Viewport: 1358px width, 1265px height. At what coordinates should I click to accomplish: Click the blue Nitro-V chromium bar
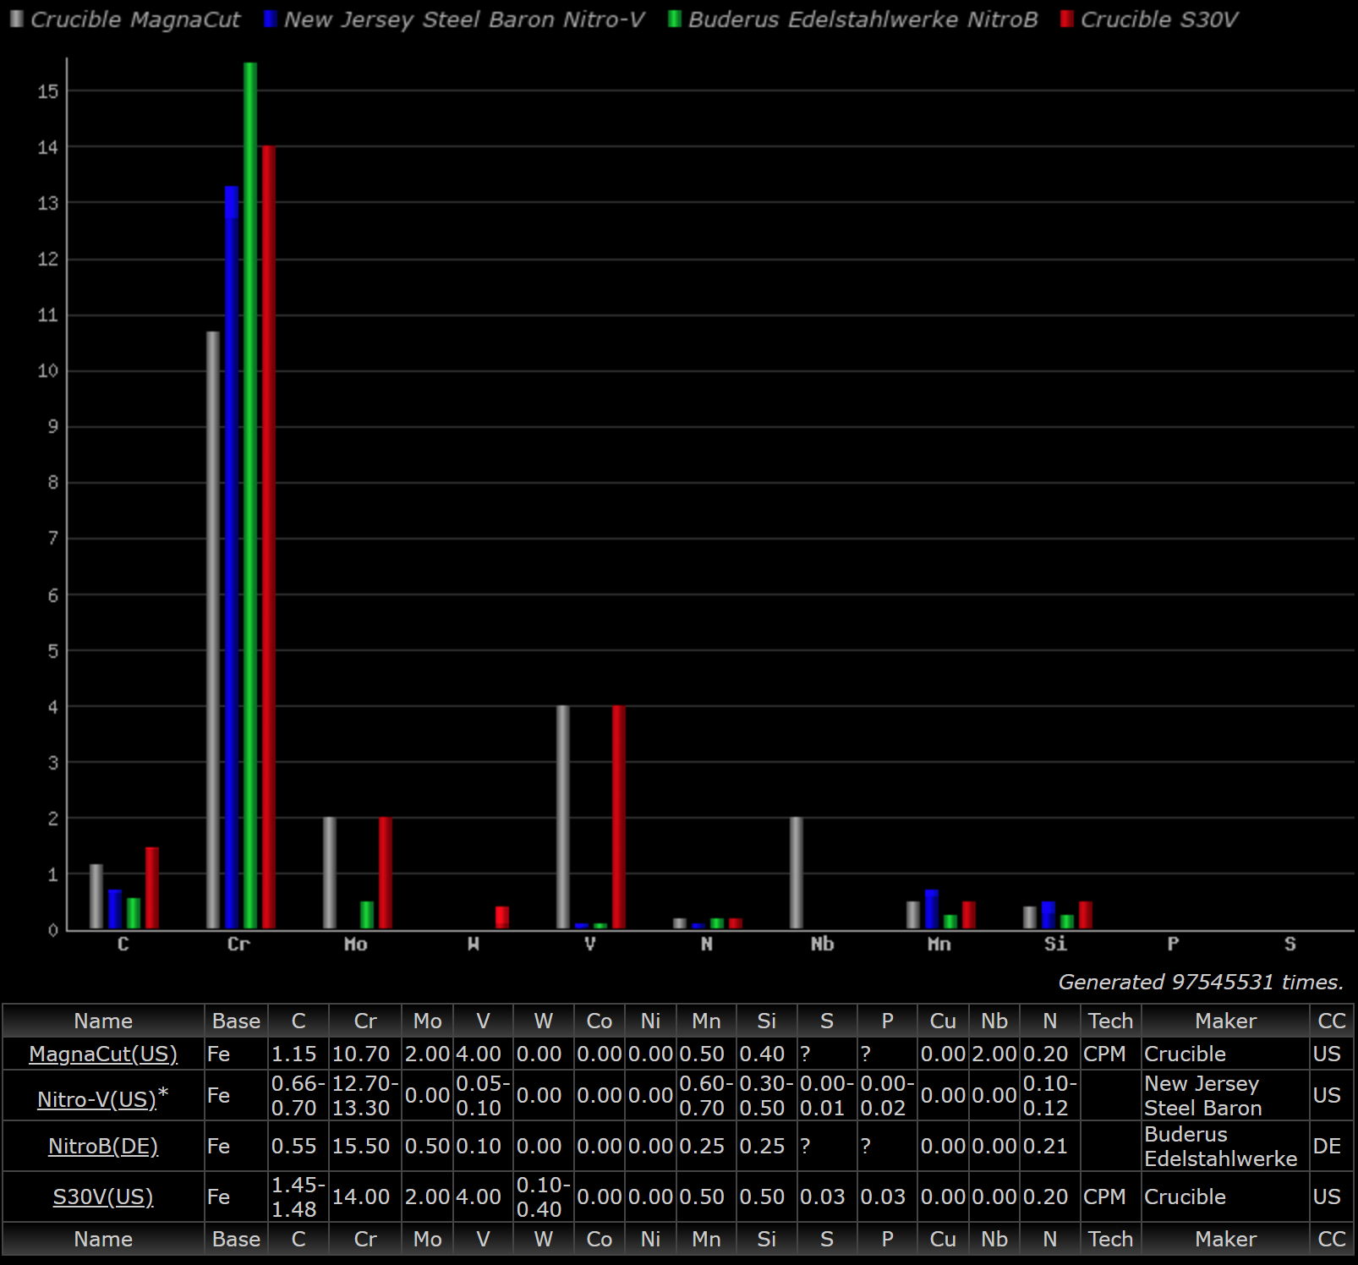tap(232, 557)
